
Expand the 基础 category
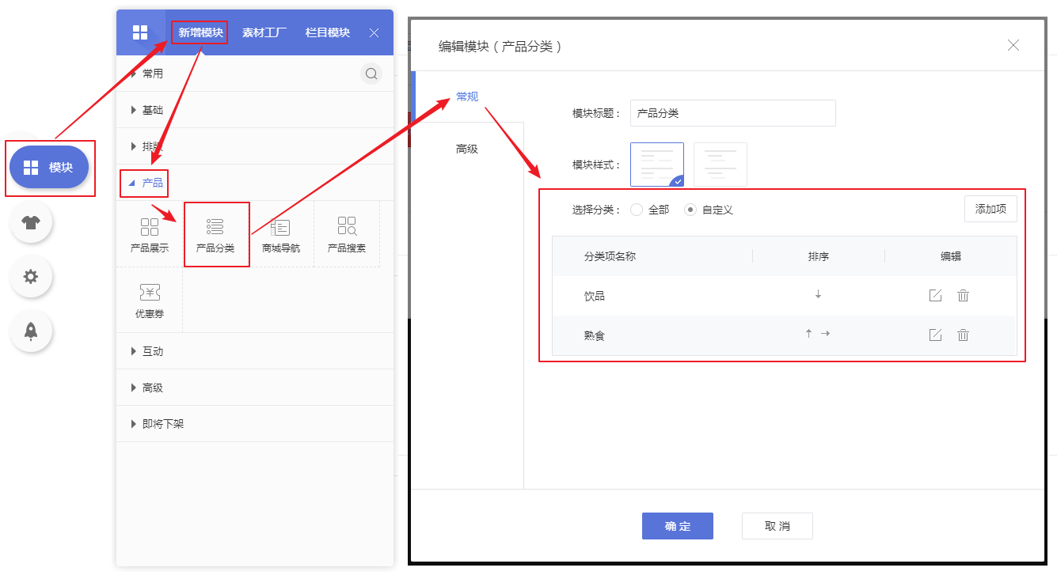click(x=255, y=110)
